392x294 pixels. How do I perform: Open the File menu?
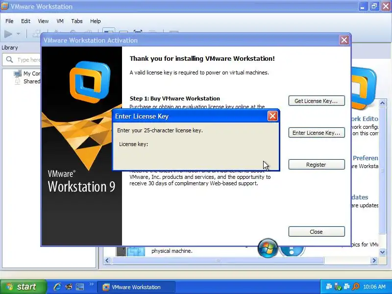pyautogui.click(x=9, y=21)
